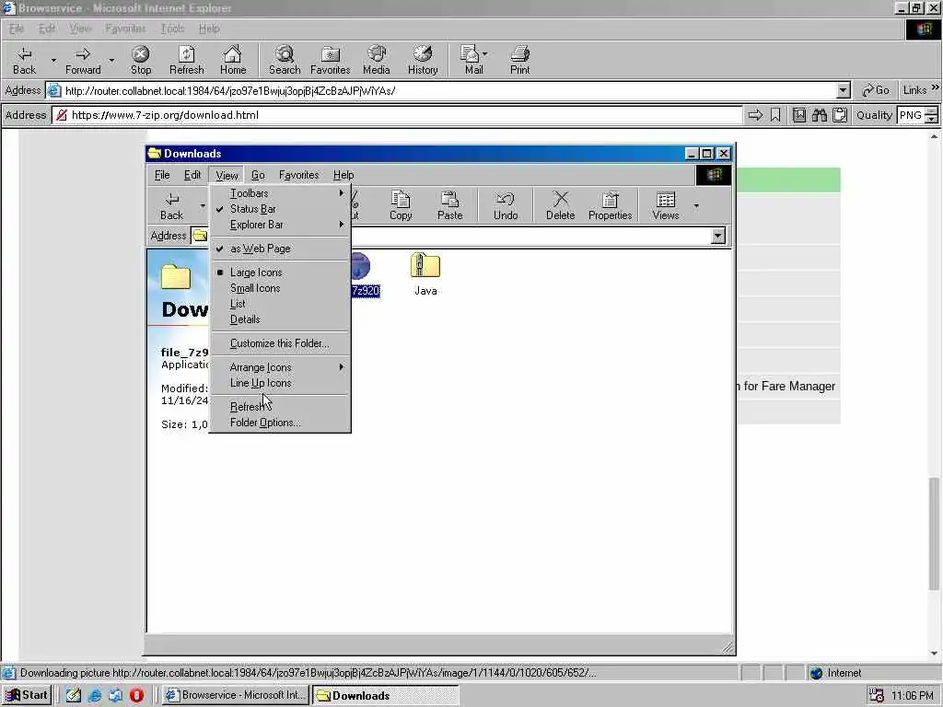Open the Downloads window Favorites menu
943x707 pixels.
point(299,175)
